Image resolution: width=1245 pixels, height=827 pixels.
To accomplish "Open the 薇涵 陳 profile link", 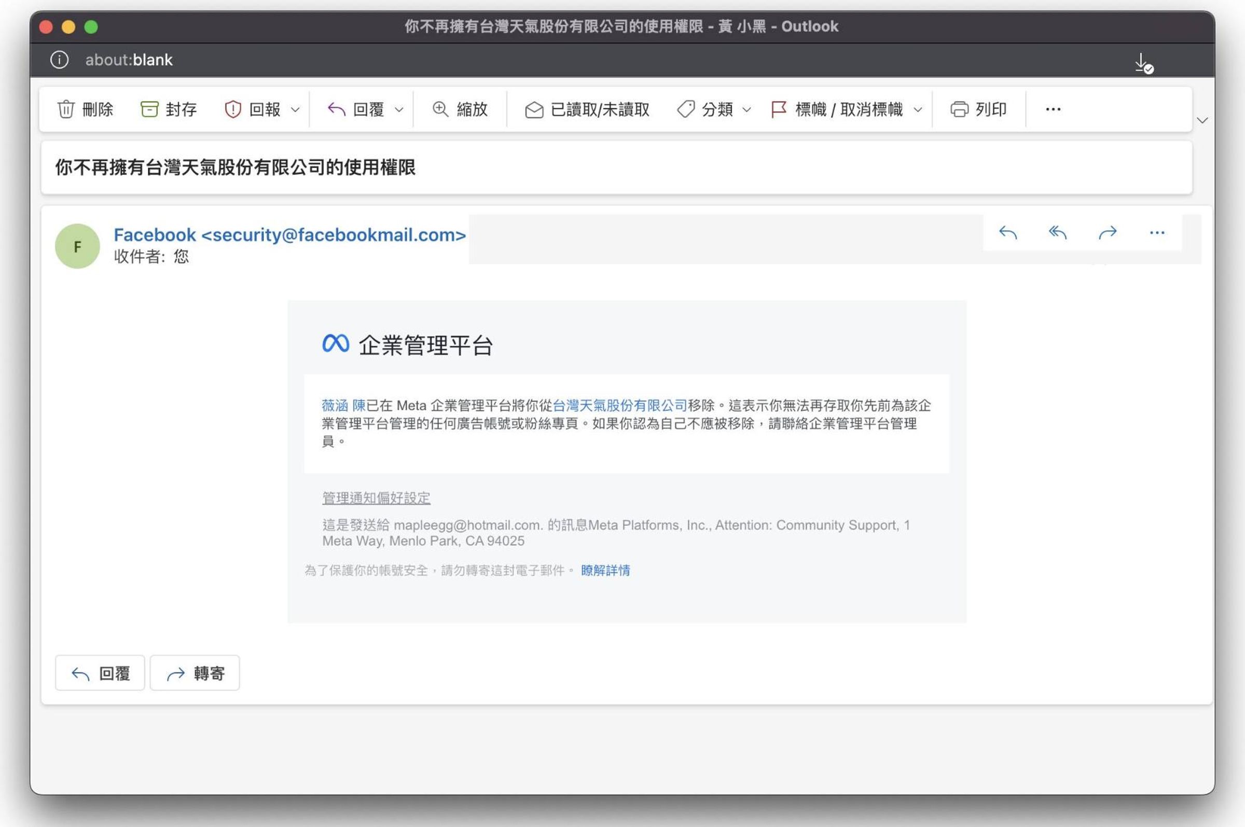I will tap(343, 405).
